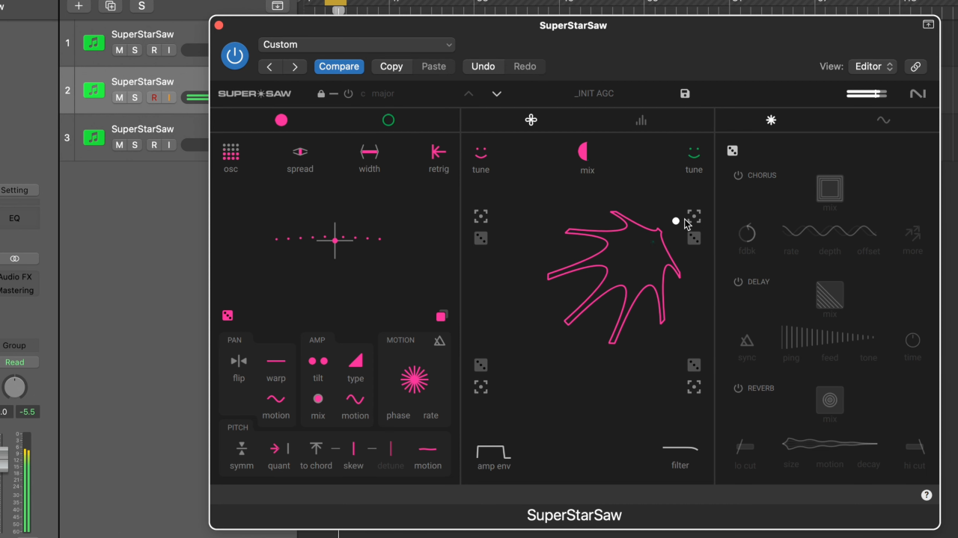Open the modulation wave tab

coord(883,120)
